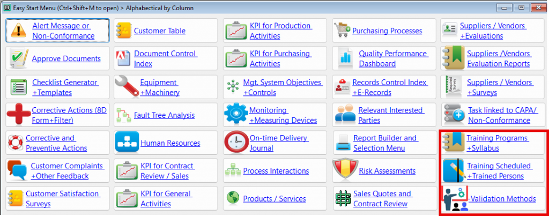
Task: Click the Fault Tree Analysis diagram icon
Action: click(x=124, y=114)
